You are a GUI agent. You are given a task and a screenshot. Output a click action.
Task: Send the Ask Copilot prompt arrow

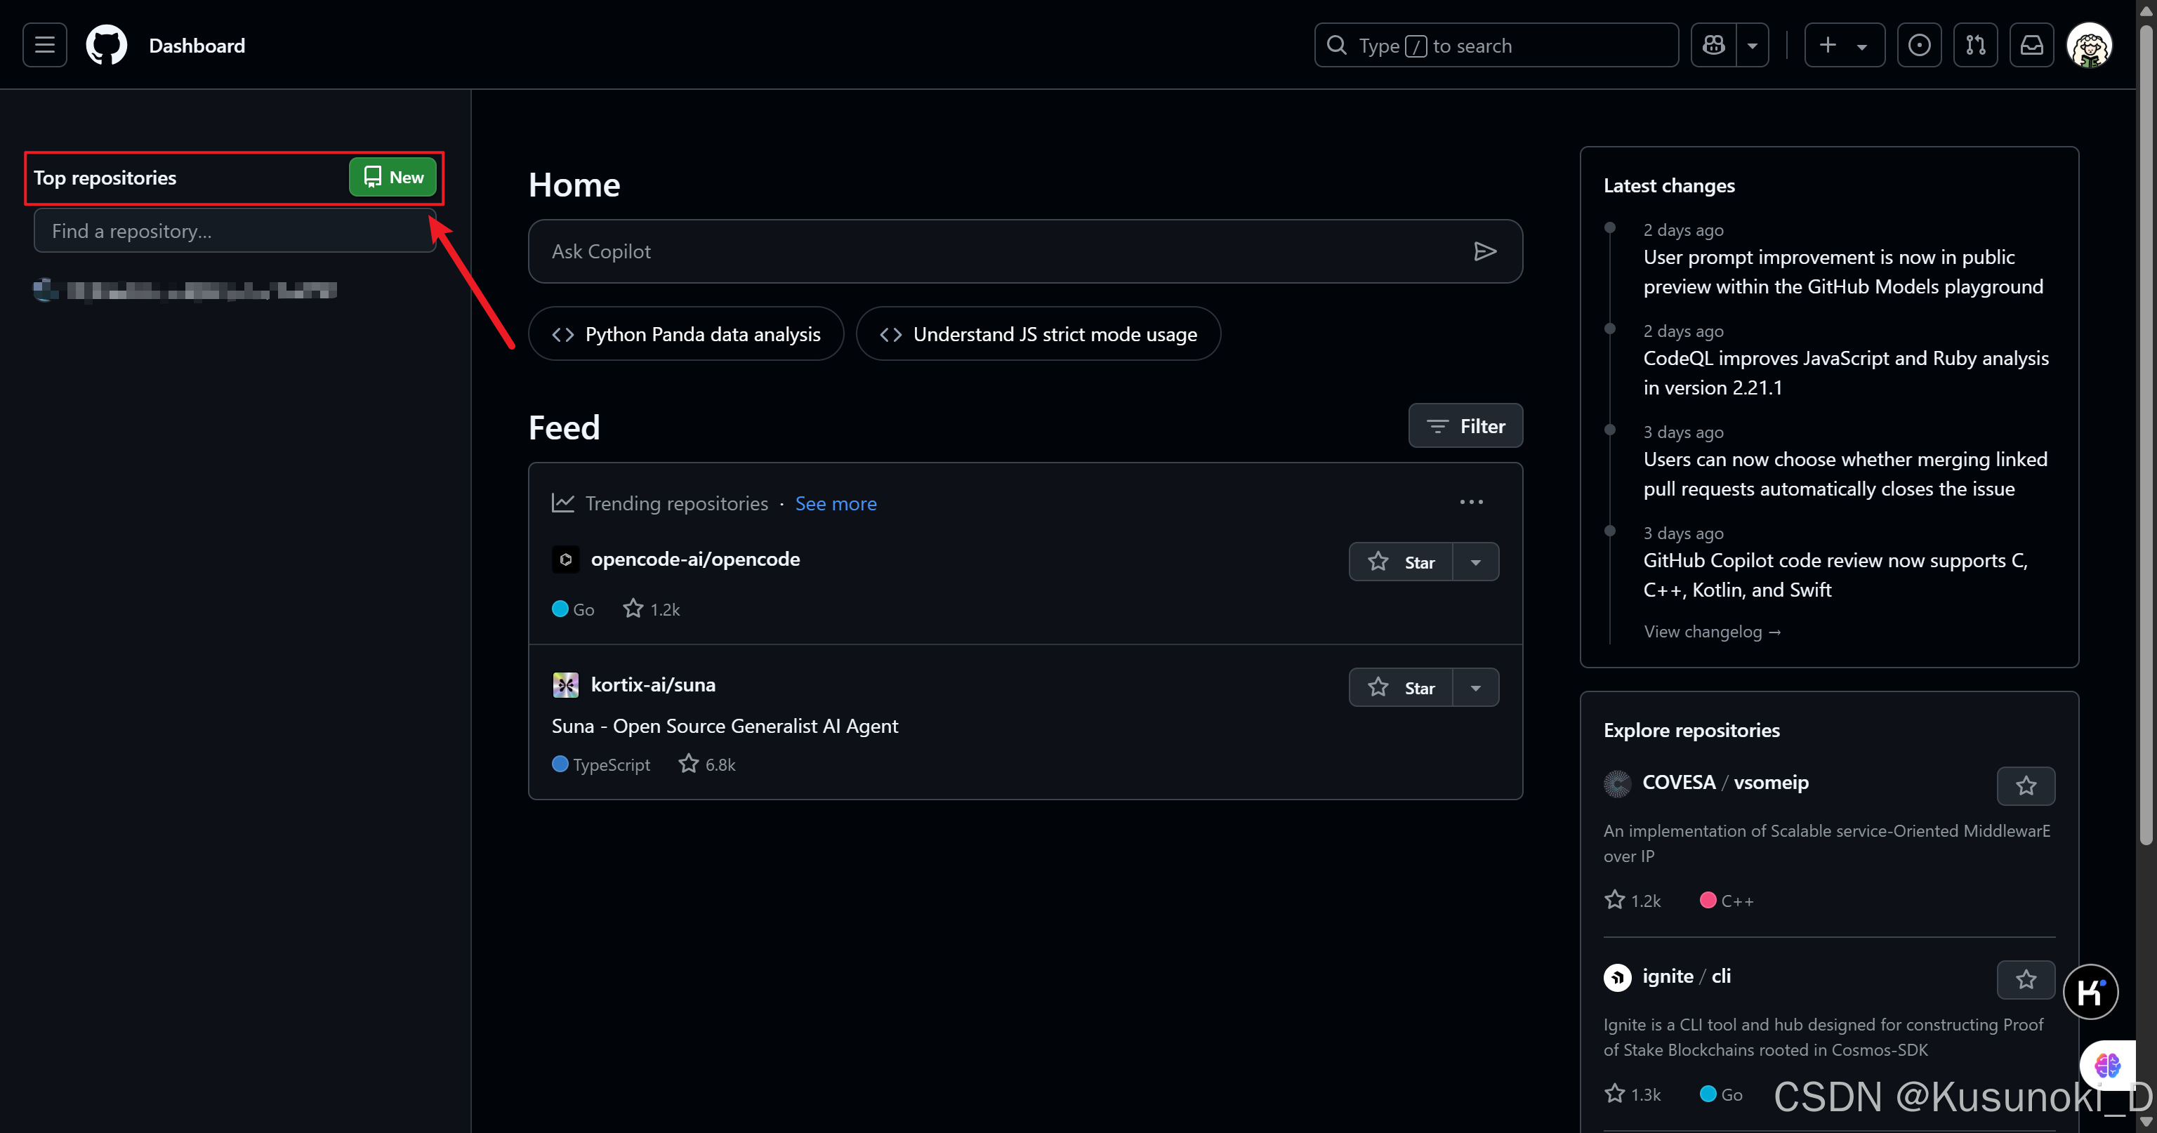pos(1484,251)
